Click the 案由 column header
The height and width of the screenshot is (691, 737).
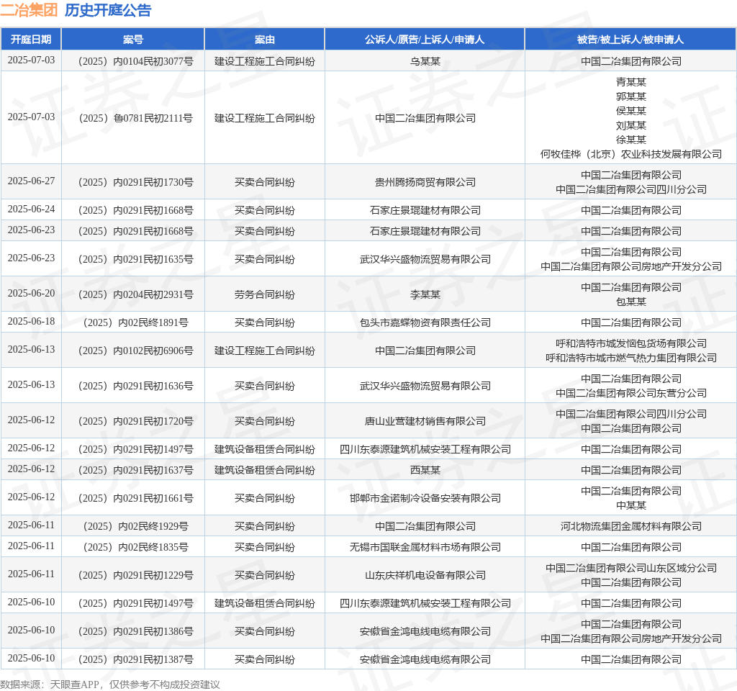(x=265, y=40)
